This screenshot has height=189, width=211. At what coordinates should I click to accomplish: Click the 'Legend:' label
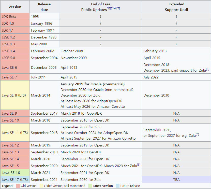8,186
